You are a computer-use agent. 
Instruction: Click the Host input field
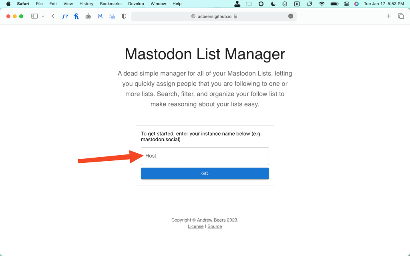click(205, 156)
